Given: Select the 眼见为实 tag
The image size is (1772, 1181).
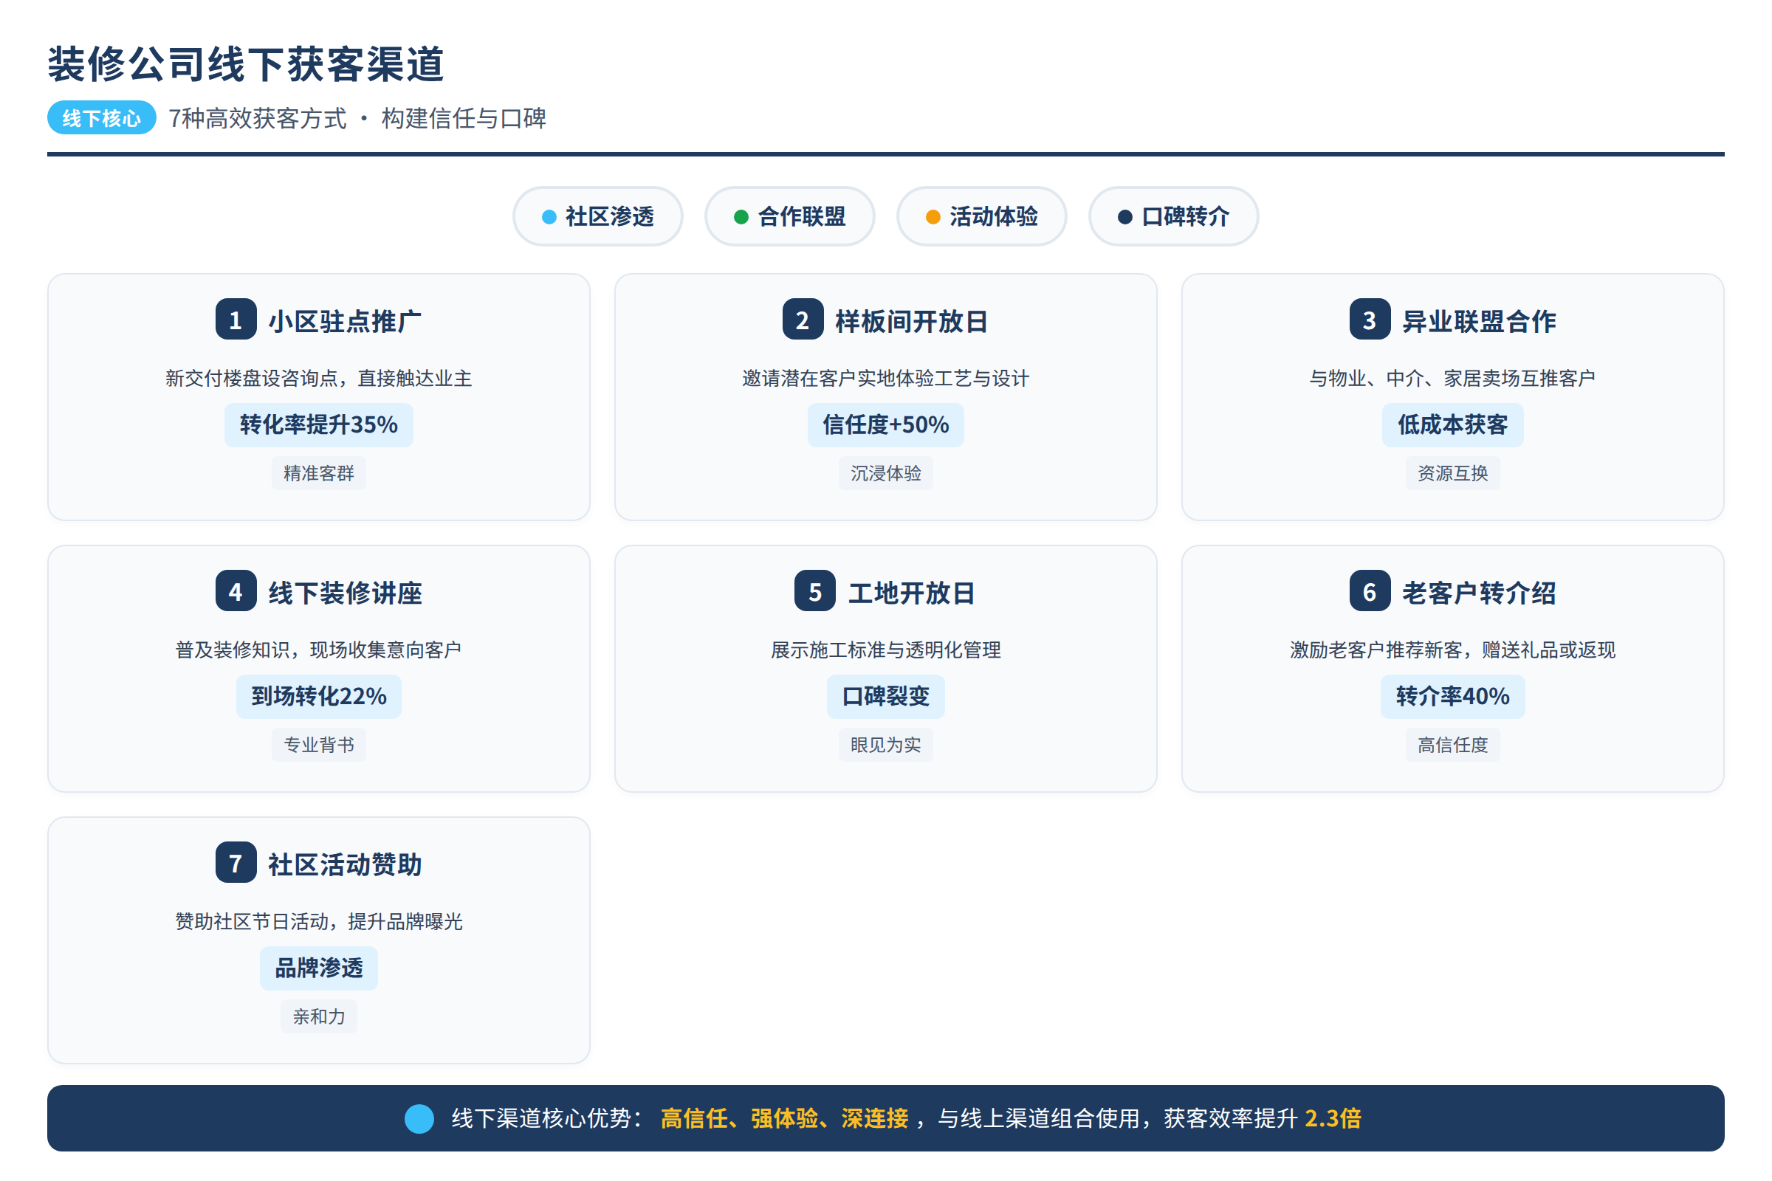Looking at the screenshot, I should 886,745.
